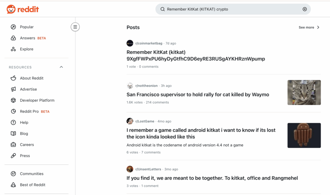Clear the search query with the X icon

305,9
